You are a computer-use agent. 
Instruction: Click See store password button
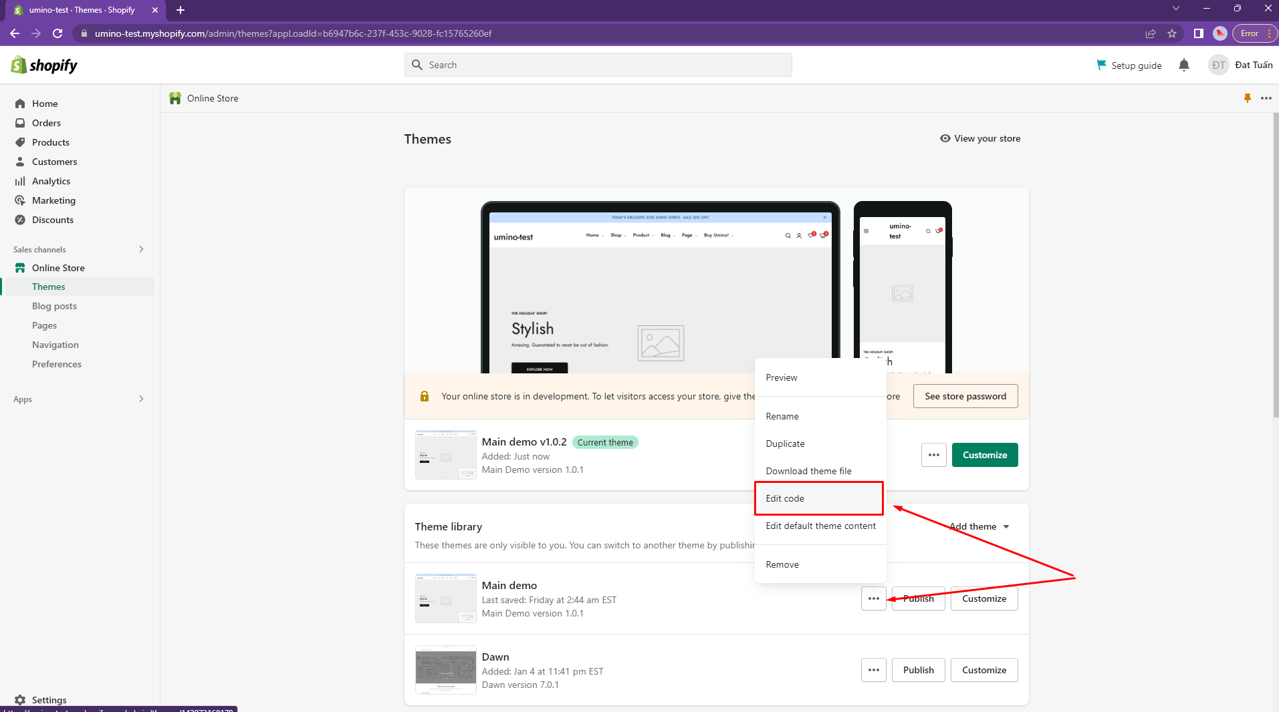[x=965, y=396]
